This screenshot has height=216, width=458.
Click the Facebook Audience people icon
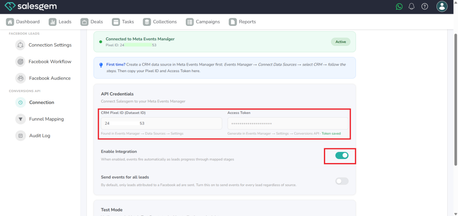pyautogui.click(x=21, y=78)
